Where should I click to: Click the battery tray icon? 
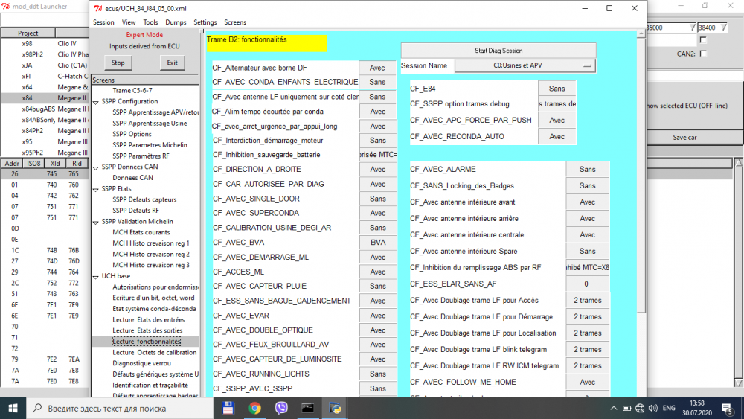pyautogui.click(x=626, y=408)
